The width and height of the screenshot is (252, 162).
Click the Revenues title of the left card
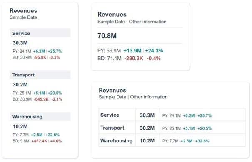coord(23,11)
